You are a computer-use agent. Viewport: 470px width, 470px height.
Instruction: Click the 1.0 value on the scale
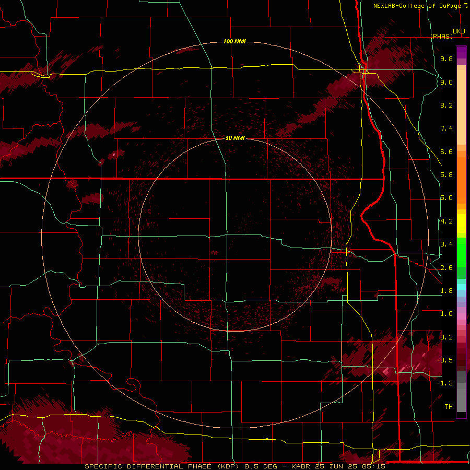(446, 314)
